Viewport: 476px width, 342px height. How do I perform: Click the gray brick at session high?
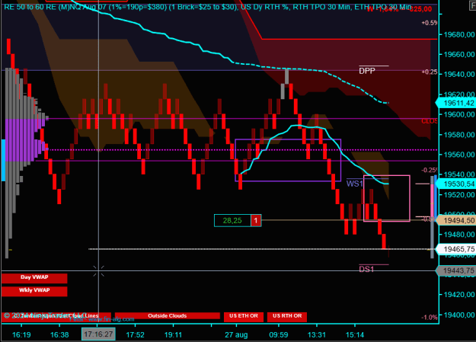coord(286,76)
